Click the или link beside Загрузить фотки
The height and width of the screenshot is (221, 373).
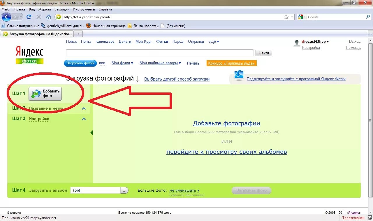click(x=102, y=63)
